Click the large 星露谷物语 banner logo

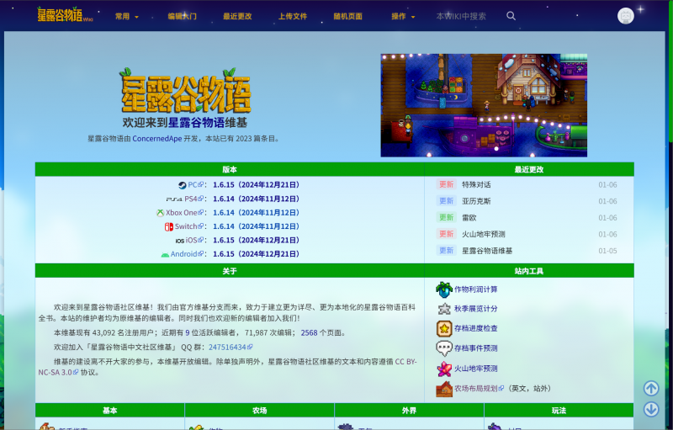point(185,91)
